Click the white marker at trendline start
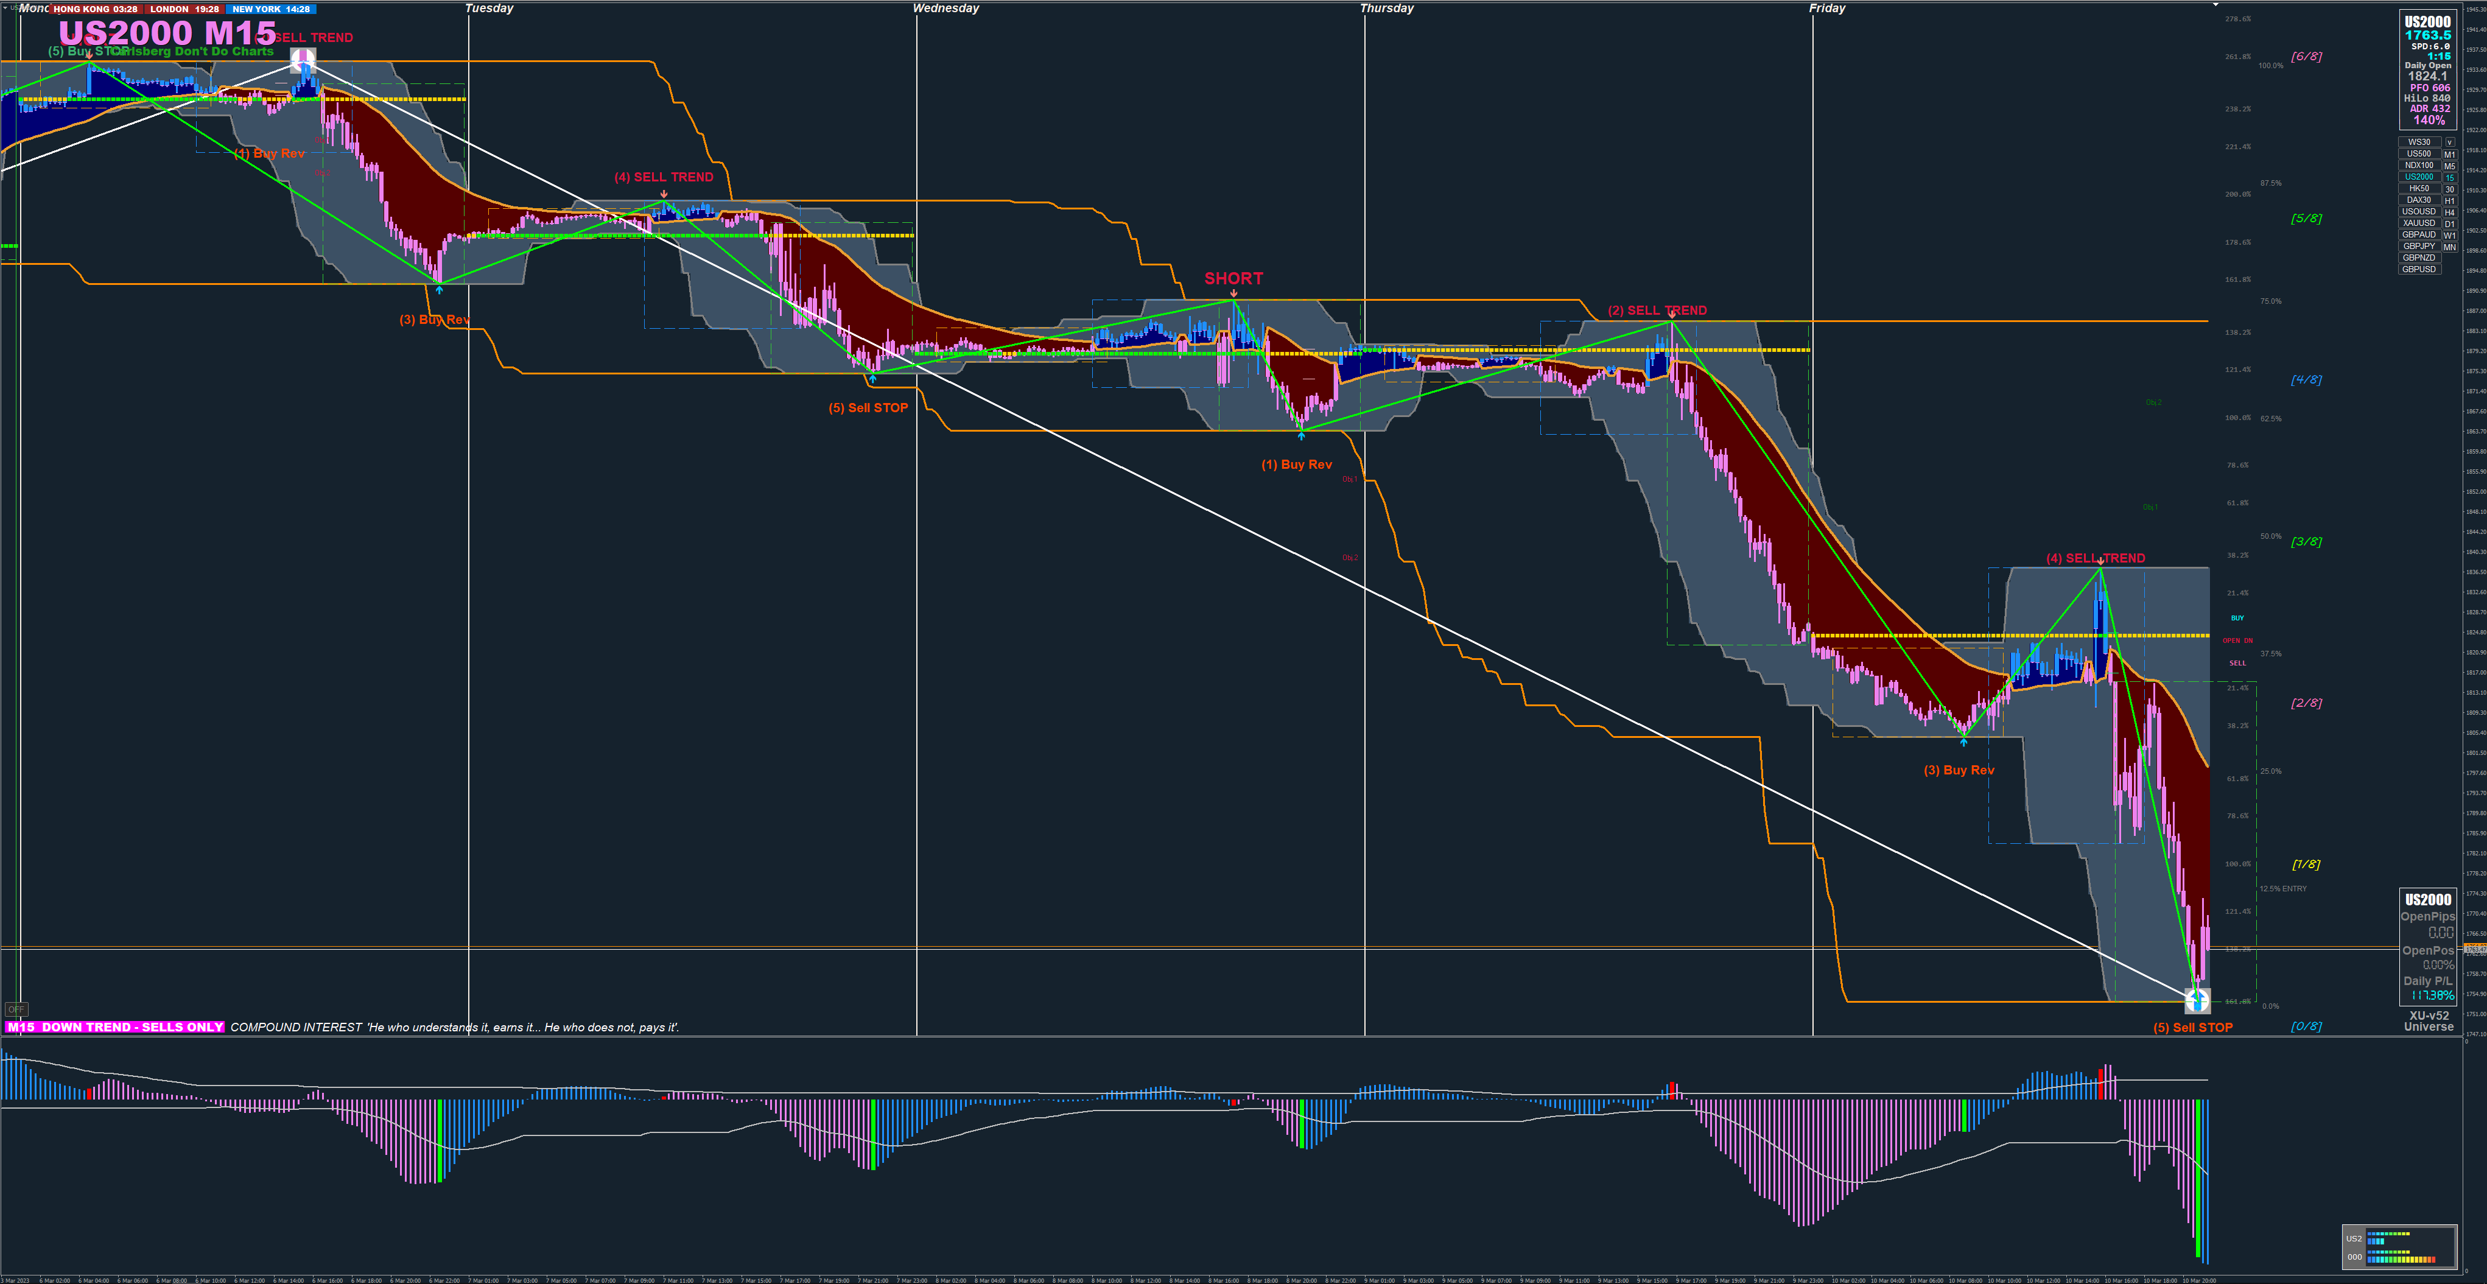 click(303, 60)
